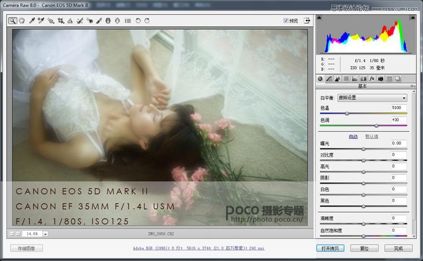Rotate image 90 degrees counterclockwise
The width and height of the screenshot is (423, 261).
pyautogui.click(x=138, y=21)
